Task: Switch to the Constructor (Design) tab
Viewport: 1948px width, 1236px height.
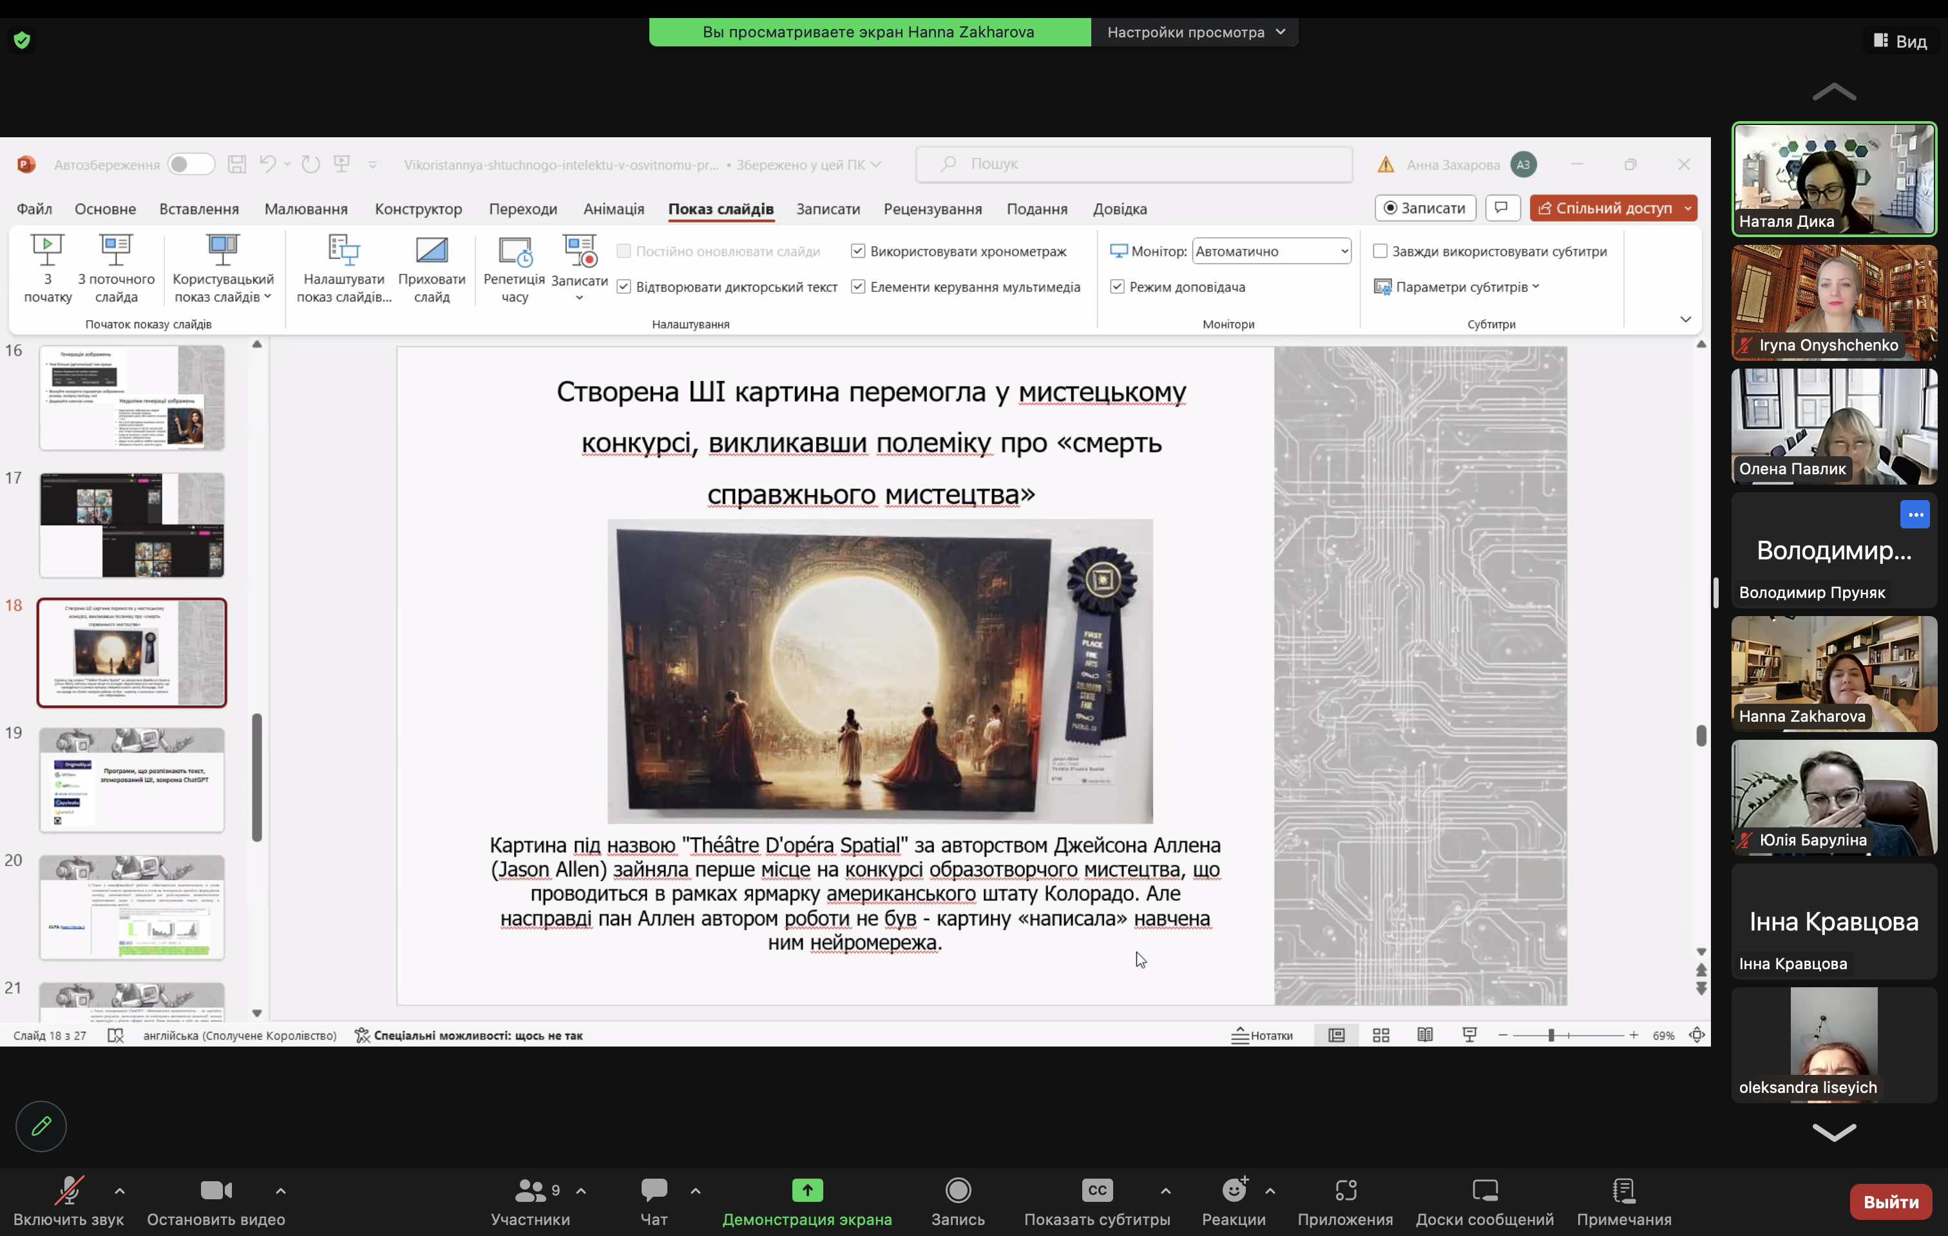Action: pyautogui.click(x=418, y=209)
